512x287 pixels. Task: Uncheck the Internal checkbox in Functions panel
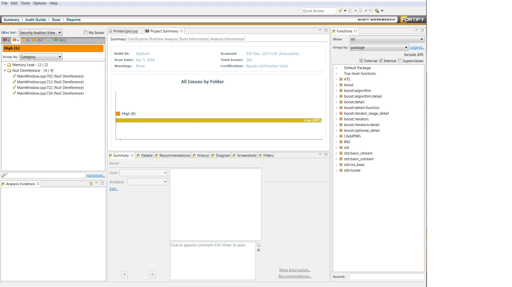(381, 61)
